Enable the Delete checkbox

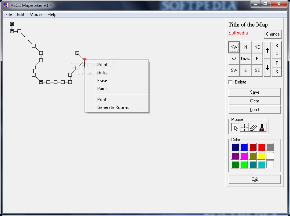click(230, 82)
